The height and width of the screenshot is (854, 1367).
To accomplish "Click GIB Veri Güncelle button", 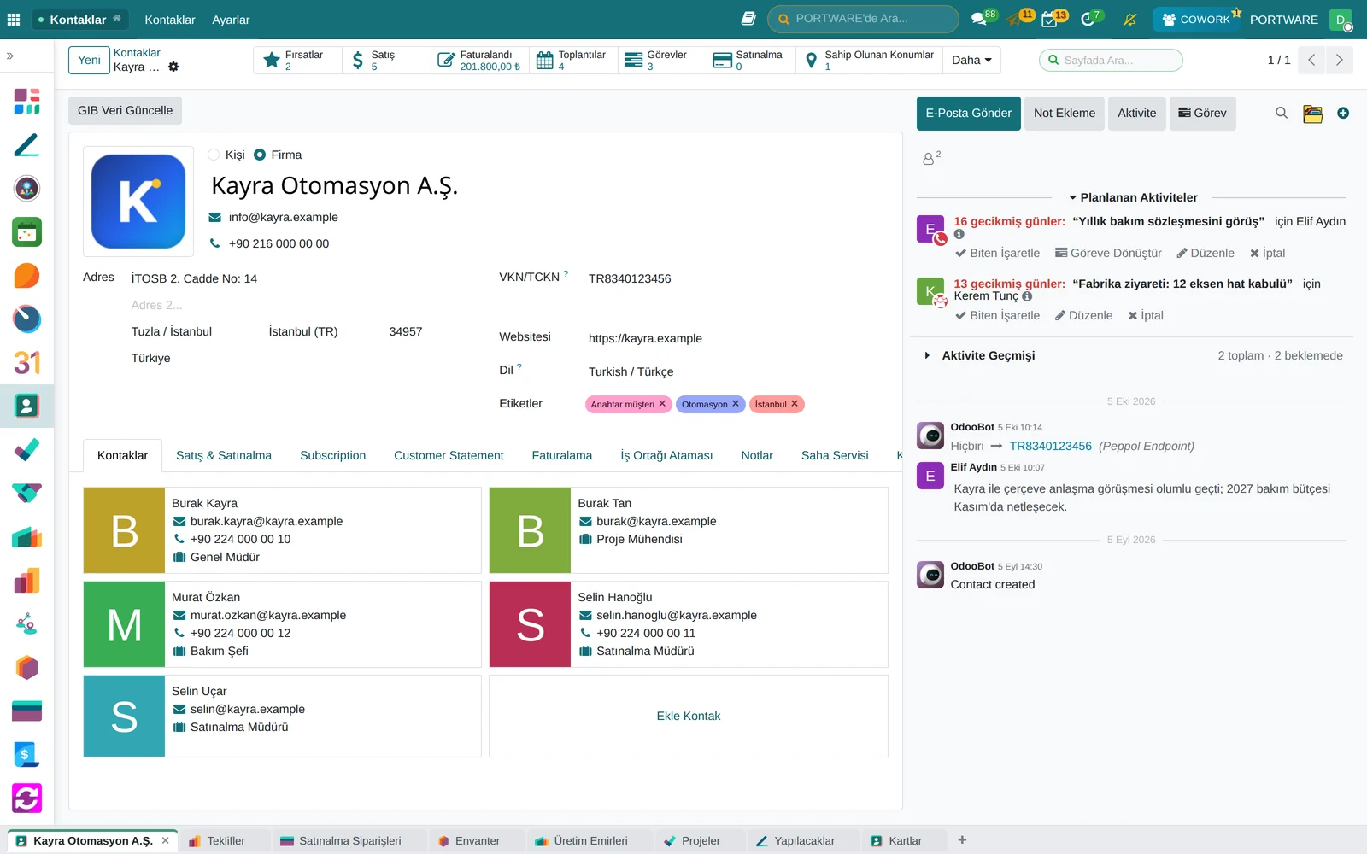I will (125, 110).
